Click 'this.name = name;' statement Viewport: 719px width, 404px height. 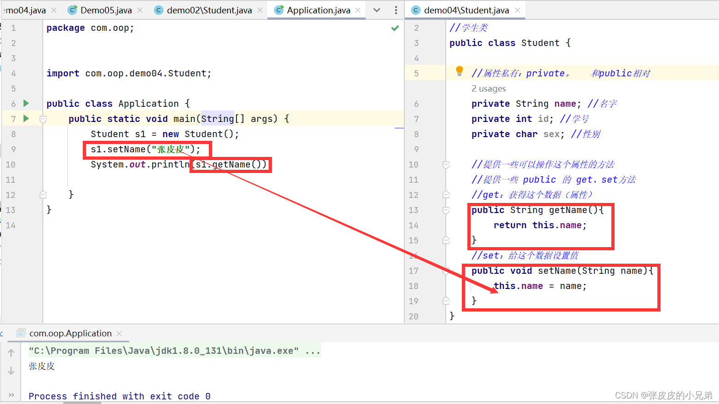[540, 286]
